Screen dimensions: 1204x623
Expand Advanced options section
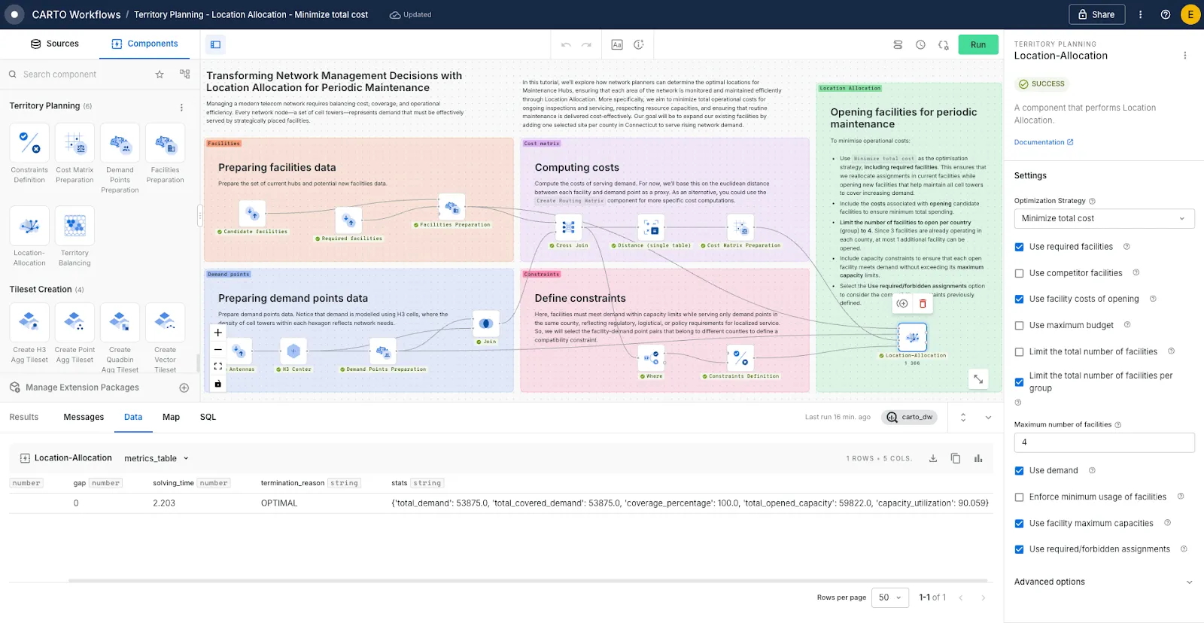[x=1103, y=582]
